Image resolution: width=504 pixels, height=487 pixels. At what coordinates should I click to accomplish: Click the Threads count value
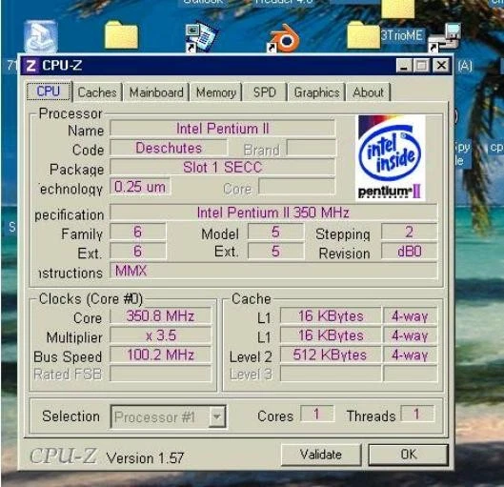(417, 414)
